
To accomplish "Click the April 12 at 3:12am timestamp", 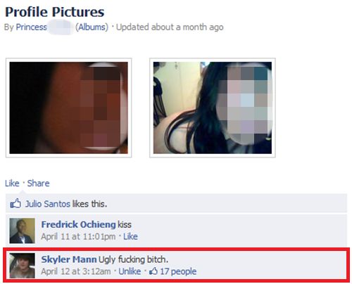I will [x=76, y=271].
